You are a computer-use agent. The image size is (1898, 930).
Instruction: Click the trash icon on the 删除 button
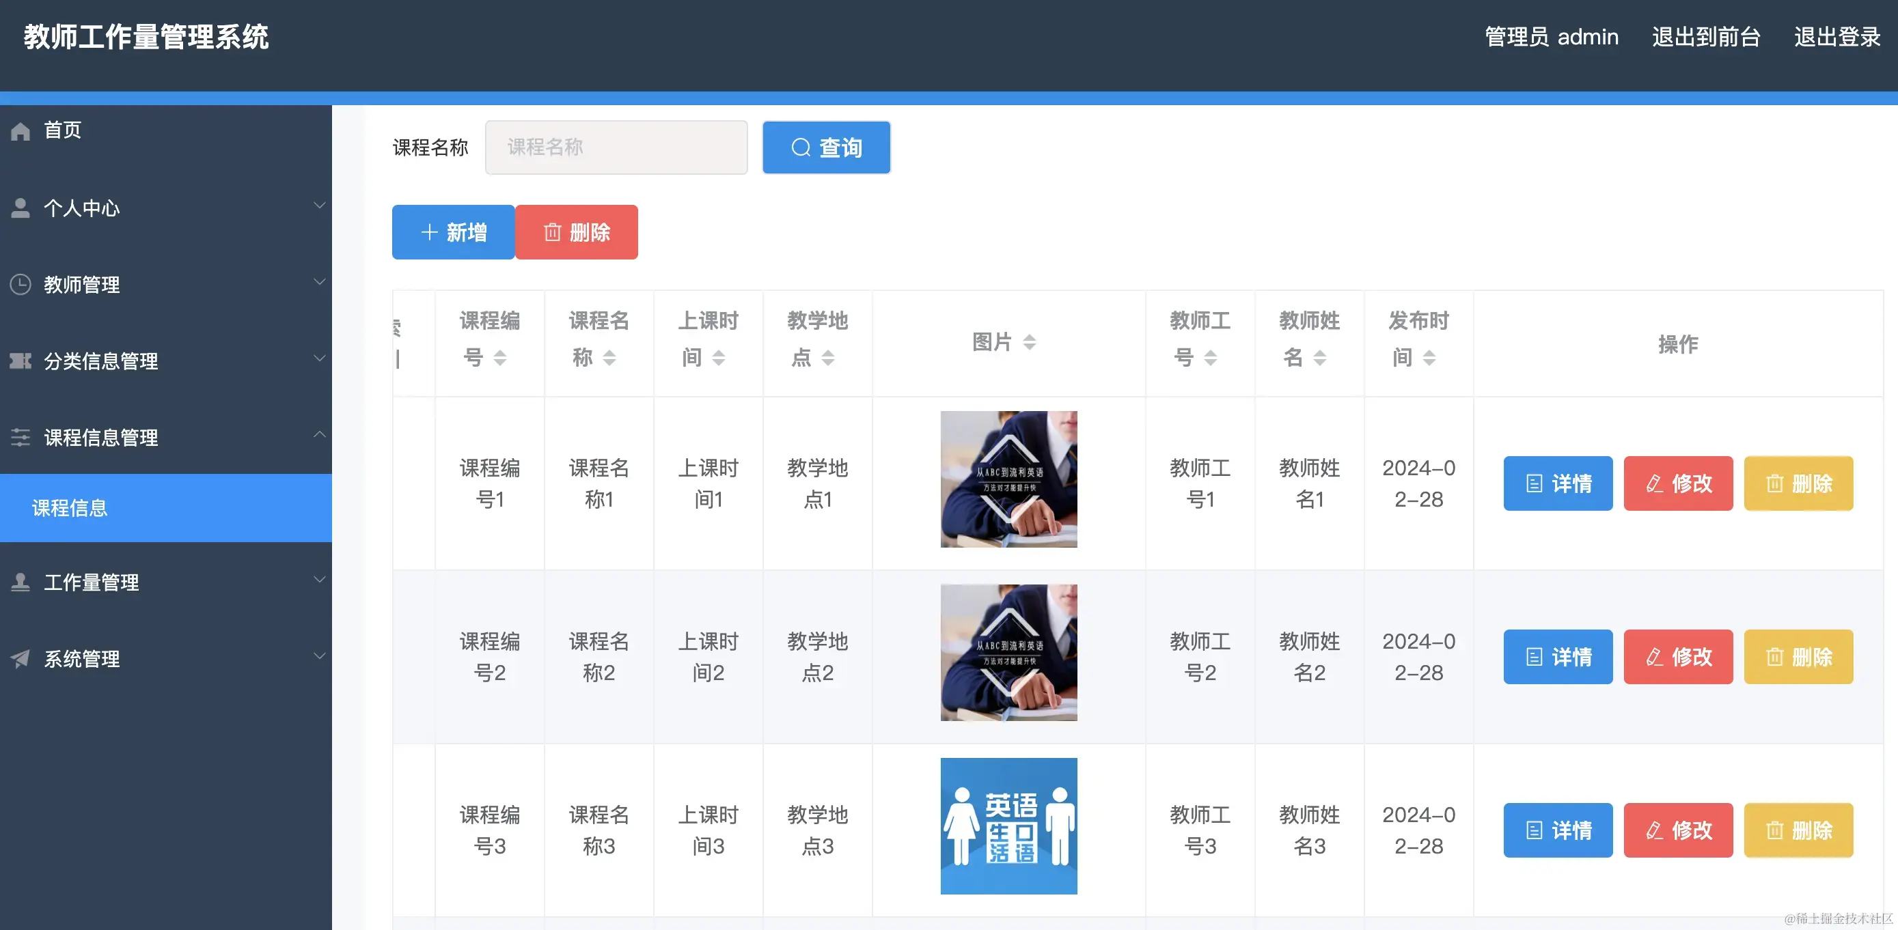click(553, 232)
